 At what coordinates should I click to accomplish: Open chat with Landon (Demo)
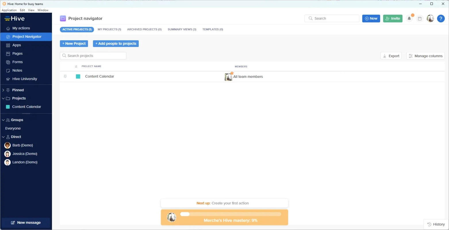pyautogui.click(x=25, y=162)
